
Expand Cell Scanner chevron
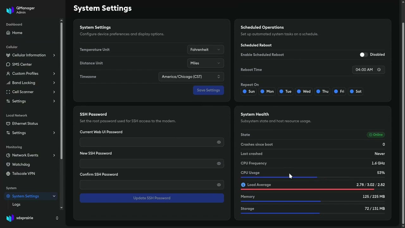(54, 92)
